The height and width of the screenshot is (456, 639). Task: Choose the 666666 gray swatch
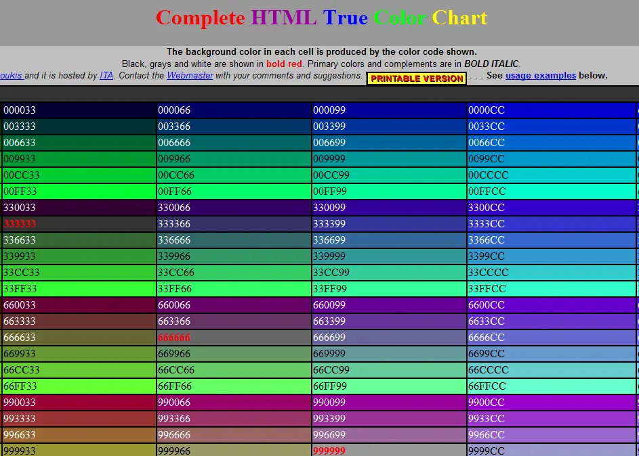234,337
